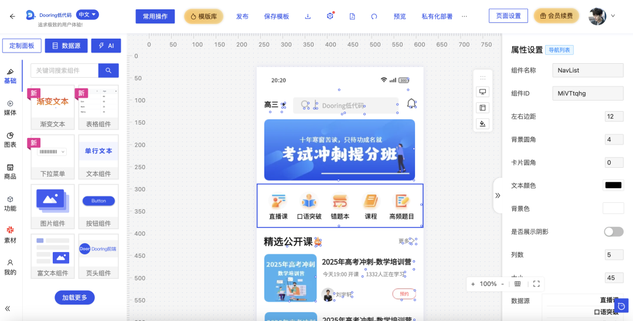This screenshot has height=321, width=633.
Task: Switch to the 定制面板 tab
Action: (22, 46)
